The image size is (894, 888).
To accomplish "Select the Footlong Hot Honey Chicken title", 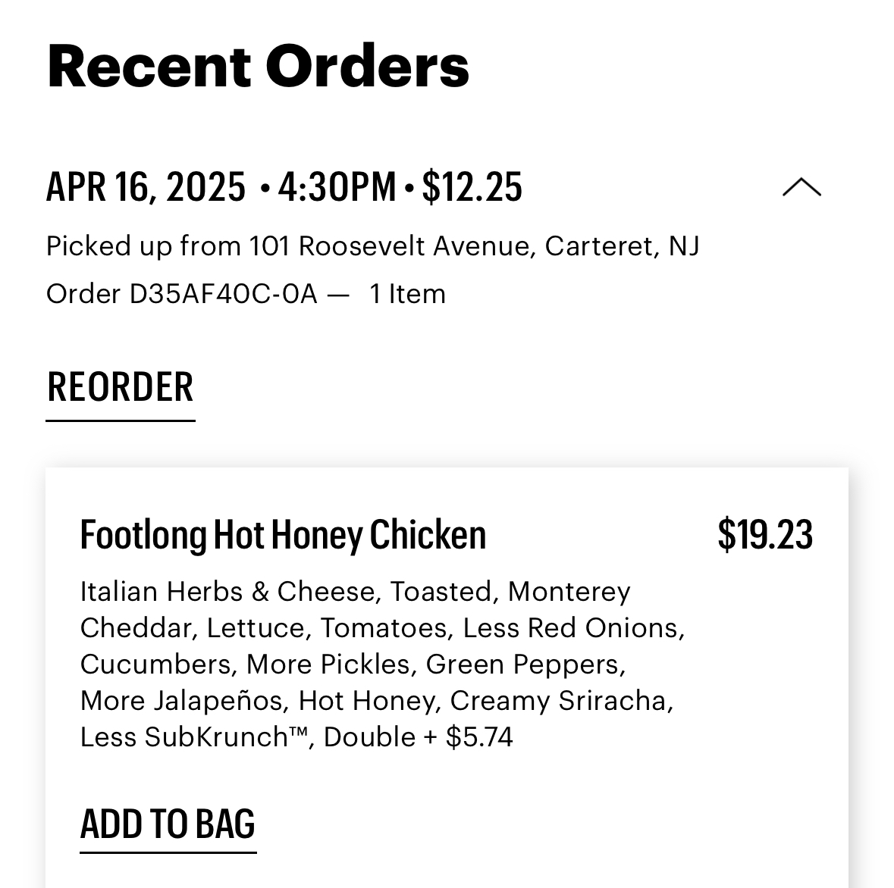I will pos(283,535).
